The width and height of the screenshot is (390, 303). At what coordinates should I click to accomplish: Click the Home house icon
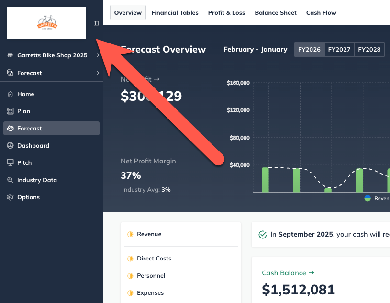pos(10,94)
